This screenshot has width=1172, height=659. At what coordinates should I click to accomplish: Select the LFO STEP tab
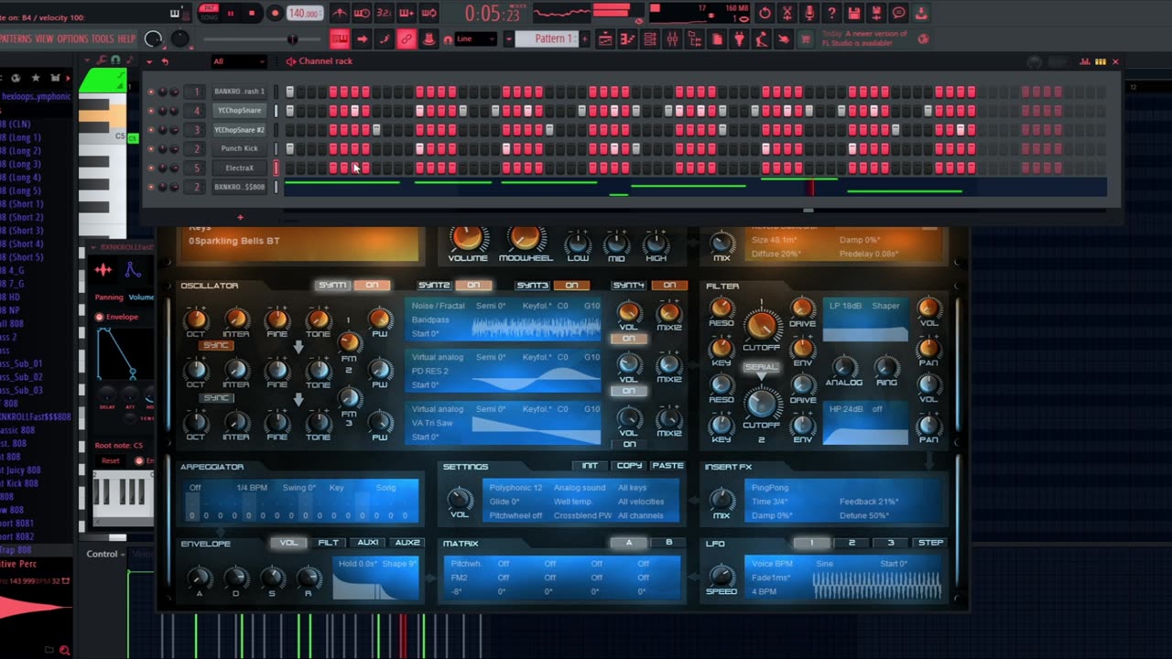930,543
